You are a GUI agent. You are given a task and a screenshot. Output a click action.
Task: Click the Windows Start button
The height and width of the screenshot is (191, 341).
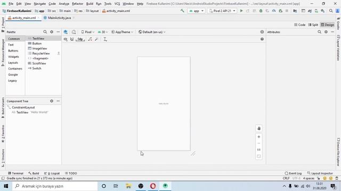pyautogui.click(x=6, y=186)
